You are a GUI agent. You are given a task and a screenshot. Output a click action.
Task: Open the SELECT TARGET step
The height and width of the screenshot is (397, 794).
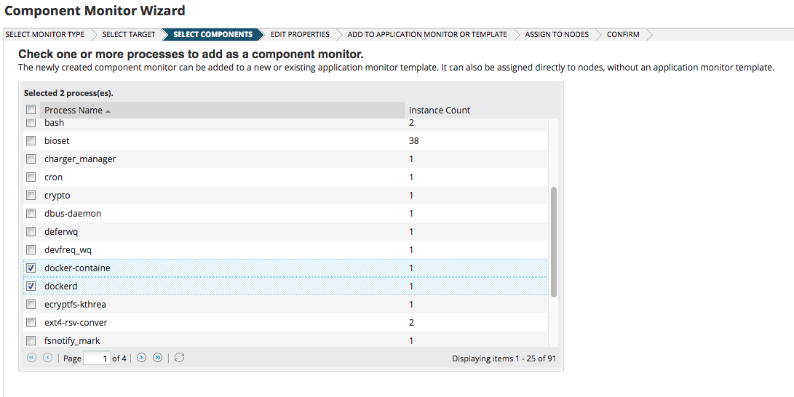tap(129, 34)
